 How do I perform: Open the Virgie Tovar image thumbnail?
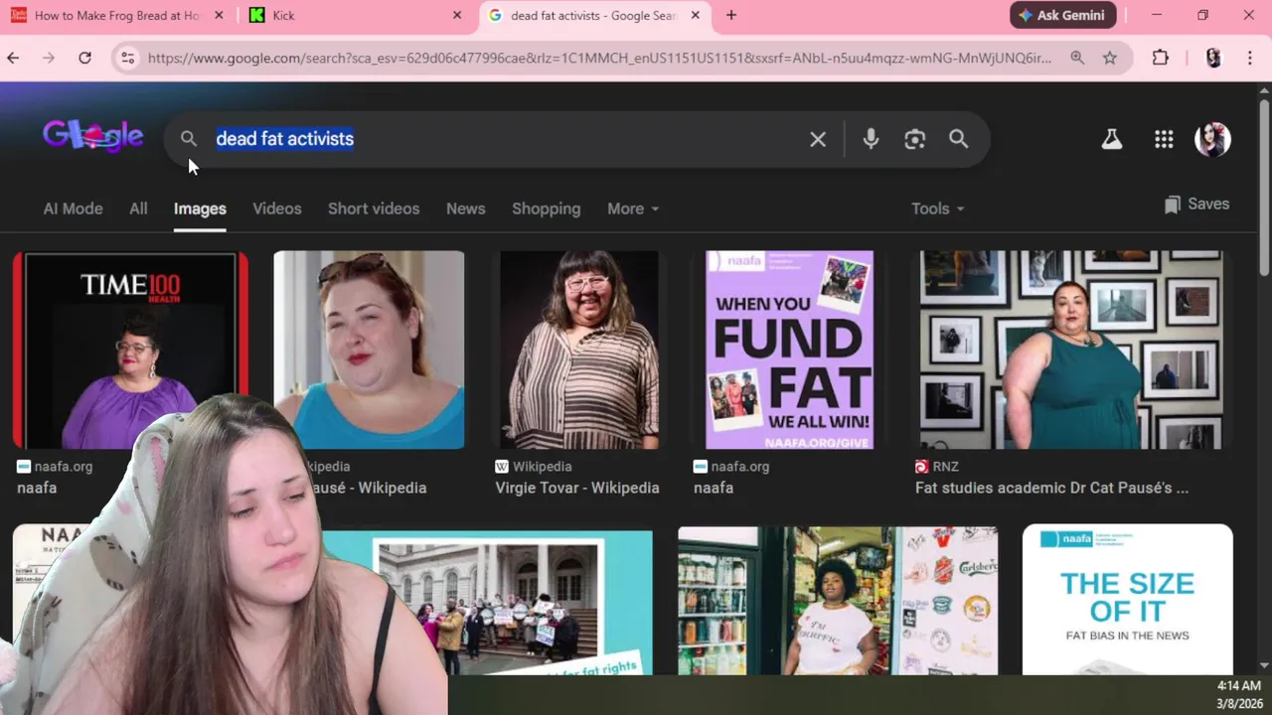pos(578,350)
